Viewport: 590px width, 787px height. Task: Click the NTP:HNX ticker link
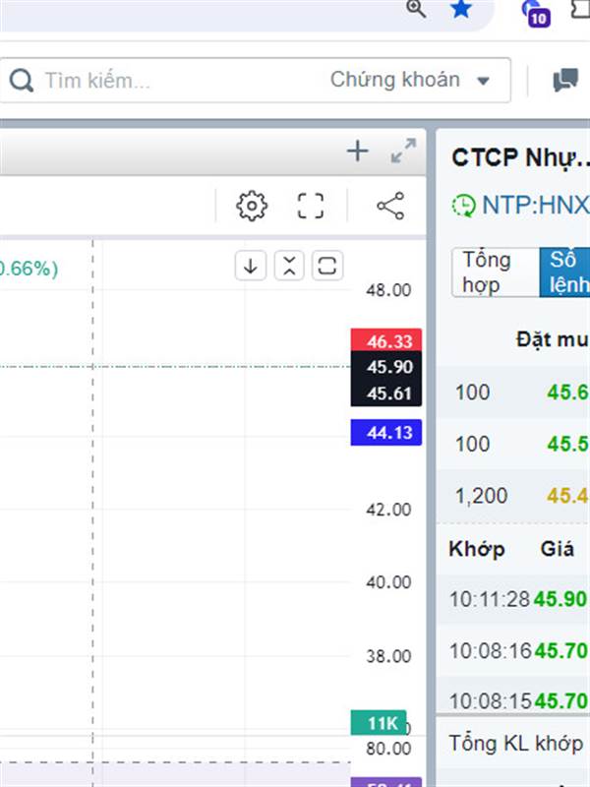tap(535, 206)
